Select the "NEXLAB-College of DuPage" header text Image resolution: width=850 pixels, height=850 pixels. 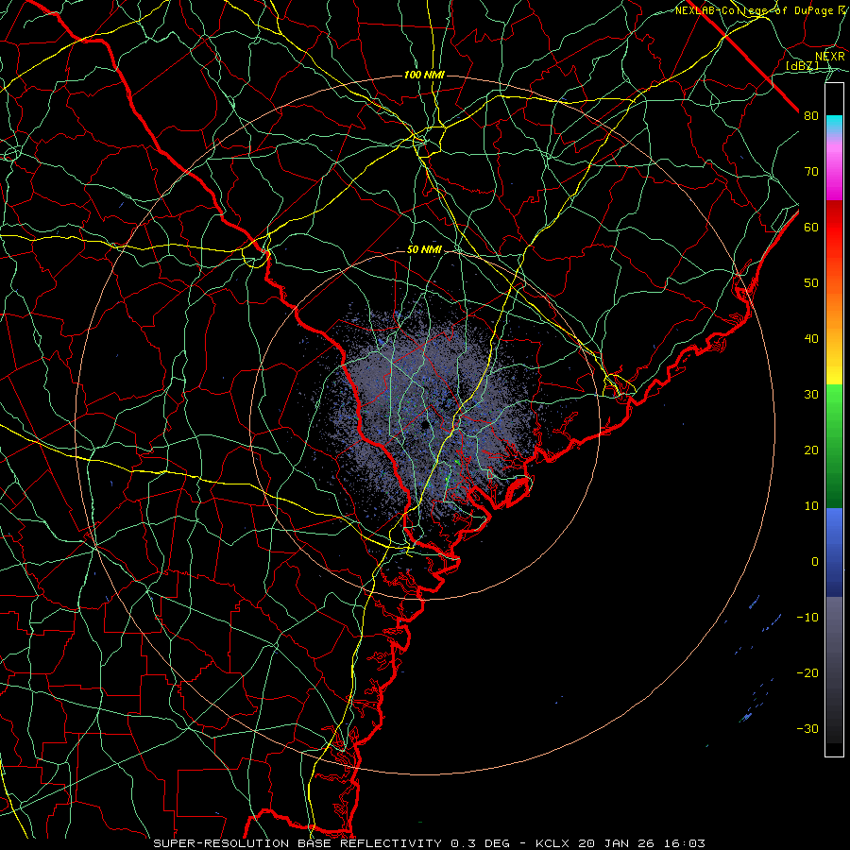point(755,10)
